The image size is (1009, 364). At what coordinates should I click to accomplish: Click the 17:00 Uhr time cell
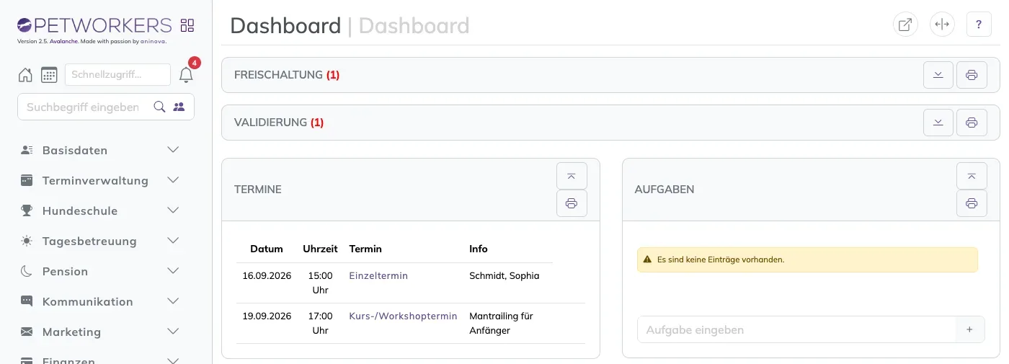pos(321,323)
